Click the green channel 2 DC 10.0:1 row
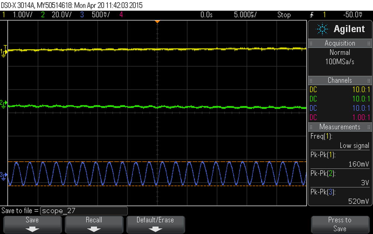373x234 pixels. click(x=340, y=99)
